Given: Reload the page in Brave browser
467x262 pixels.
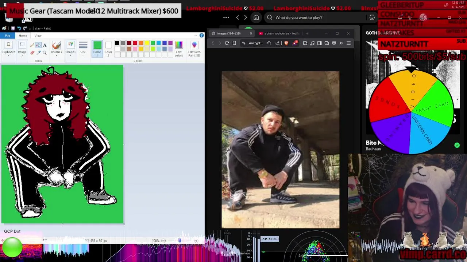Looking at the screenshot, I should (x=227, y=43).
